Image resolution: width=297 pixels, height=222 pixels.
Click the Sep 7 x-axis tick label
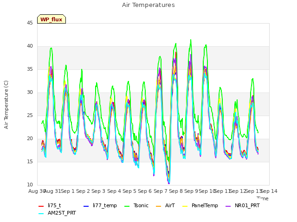pyautogui.click(x=161, y=191)
